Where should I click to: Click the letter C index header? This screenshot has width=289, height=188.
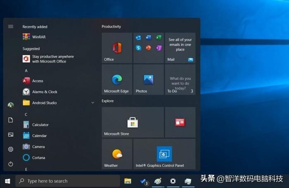26,114
